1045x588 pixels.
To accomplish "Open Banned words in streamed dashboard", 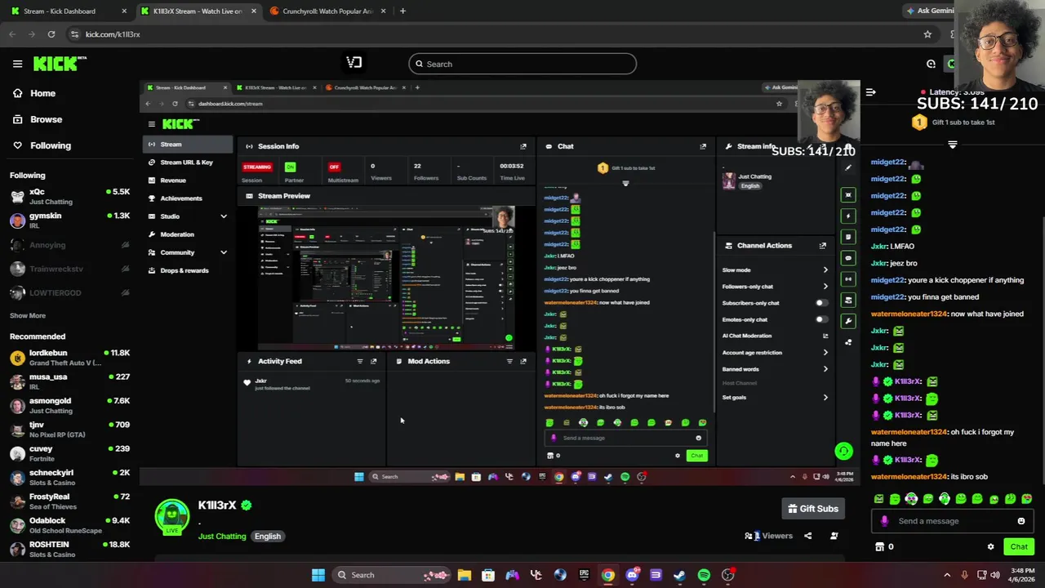I will pyautogui.click(x=776, y=369).
